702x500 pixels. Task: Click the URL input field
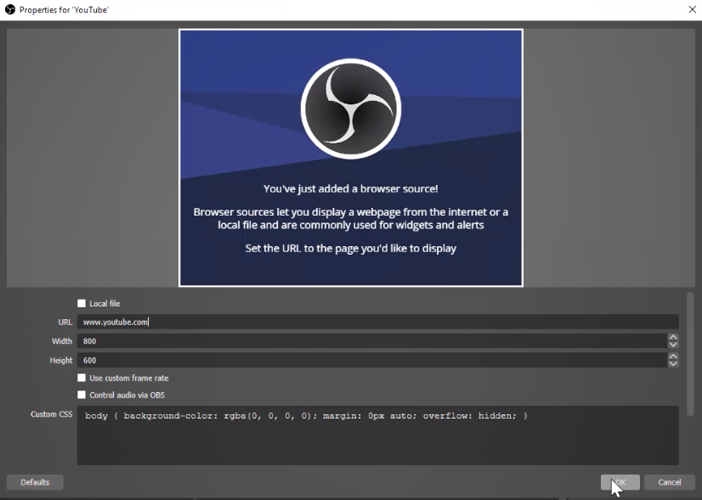(377, 322)
